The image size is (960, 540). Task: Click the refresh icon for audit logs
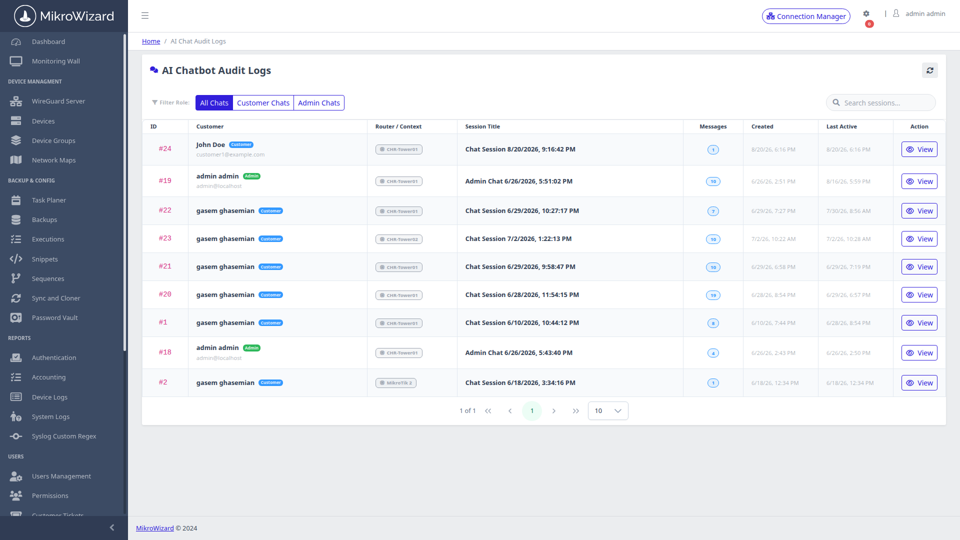tap(930, 70)
